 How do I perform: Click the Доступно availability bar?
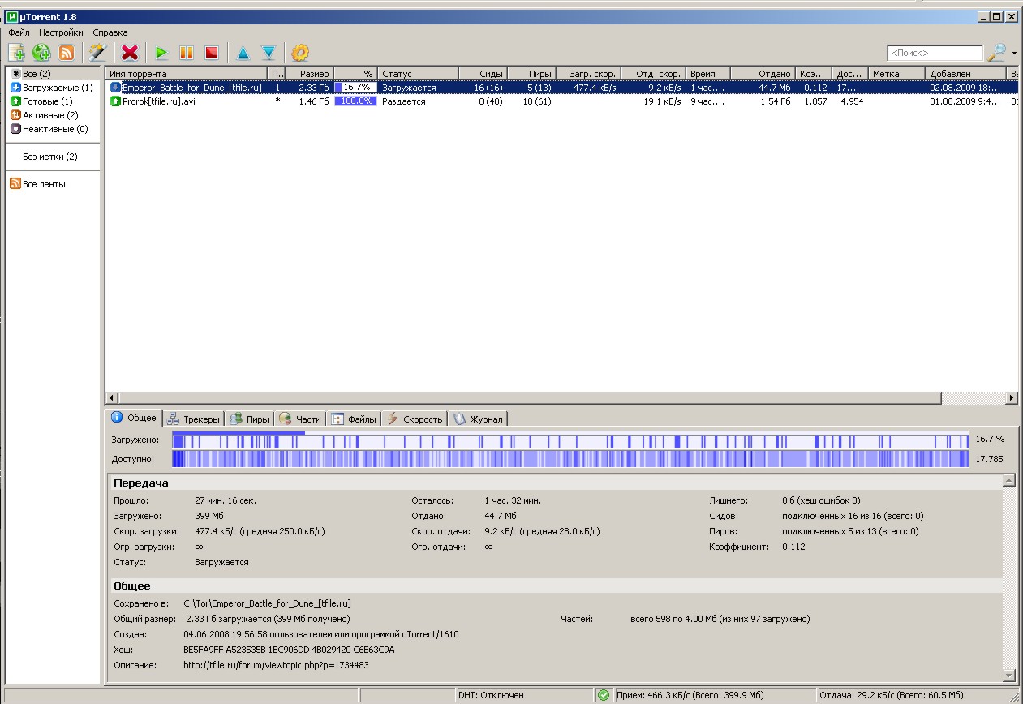tap(570, 459)
